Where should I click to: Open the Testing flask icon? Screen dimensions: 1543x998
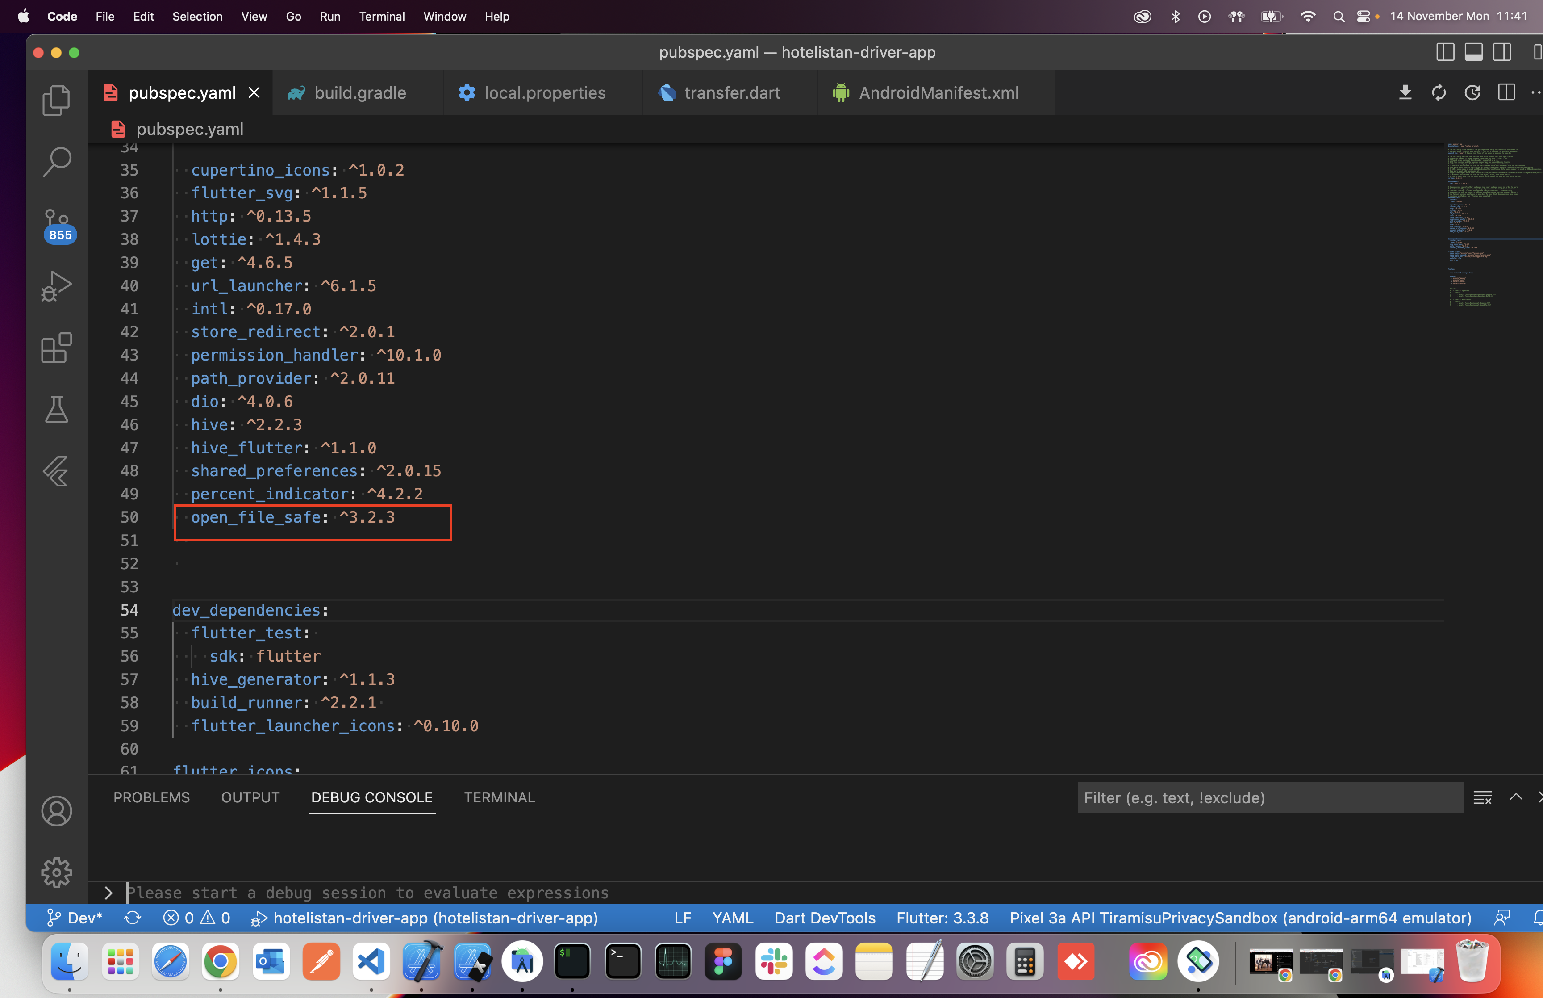tap(56, 410)
